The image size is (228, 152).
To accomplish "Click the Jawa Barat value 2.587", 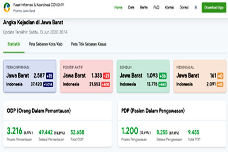I will 39,75.
